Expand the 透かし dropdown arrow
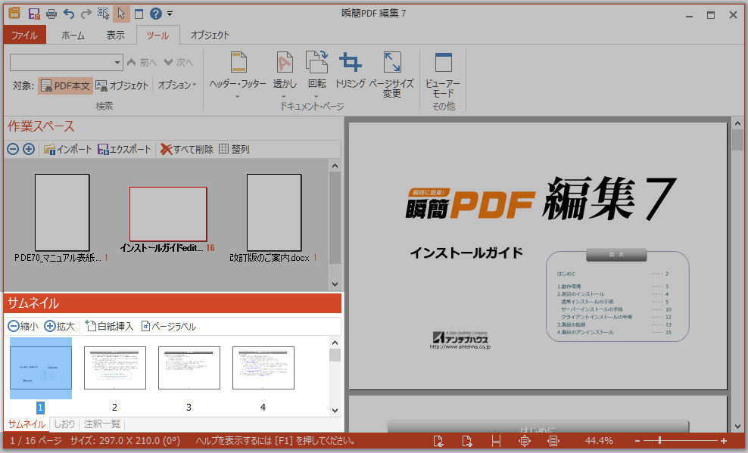 pos(283,96)
